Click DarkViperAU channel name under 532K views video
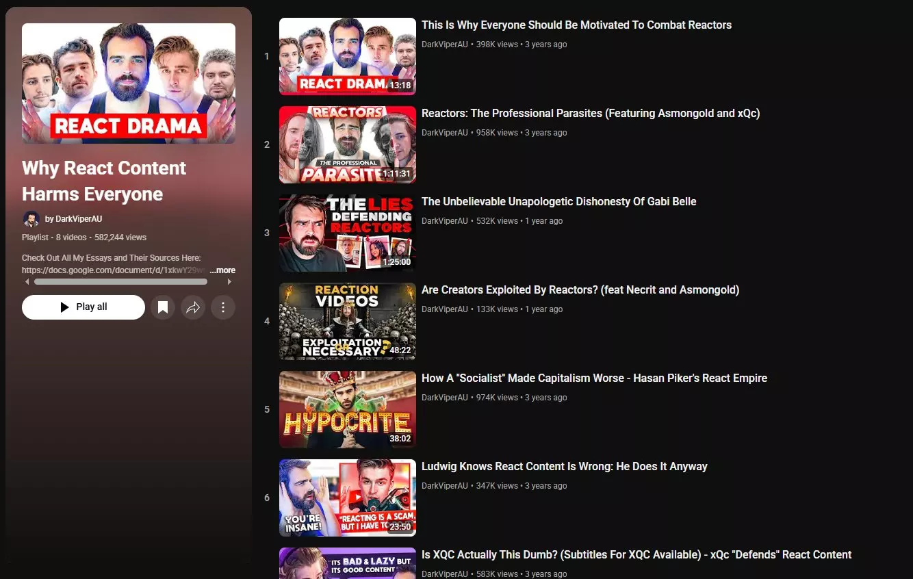913x579 pixels. pos(445,221)
